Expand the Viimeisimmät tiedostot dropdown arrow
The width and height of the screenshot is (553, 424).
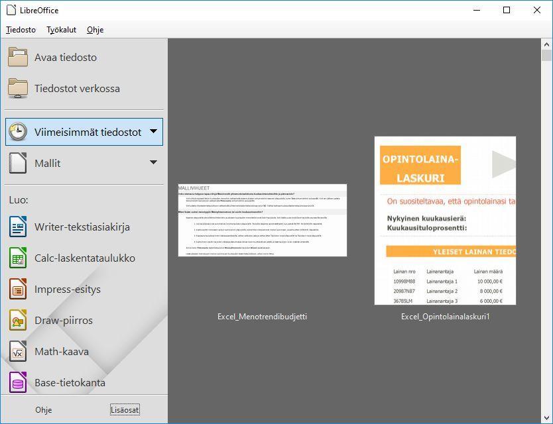[x=153, y=131]
